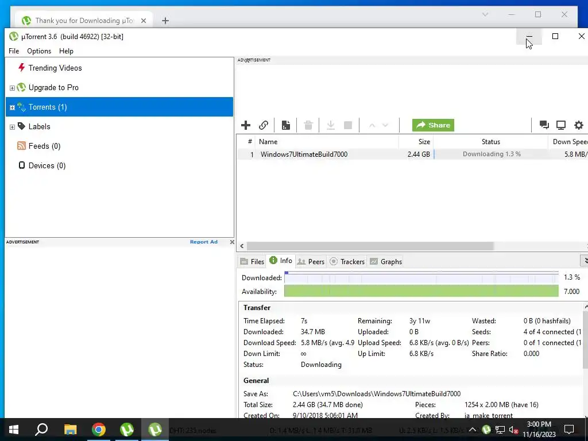Open Preferences gear icon
Viewport: 588px width, 441px height.
579,125
